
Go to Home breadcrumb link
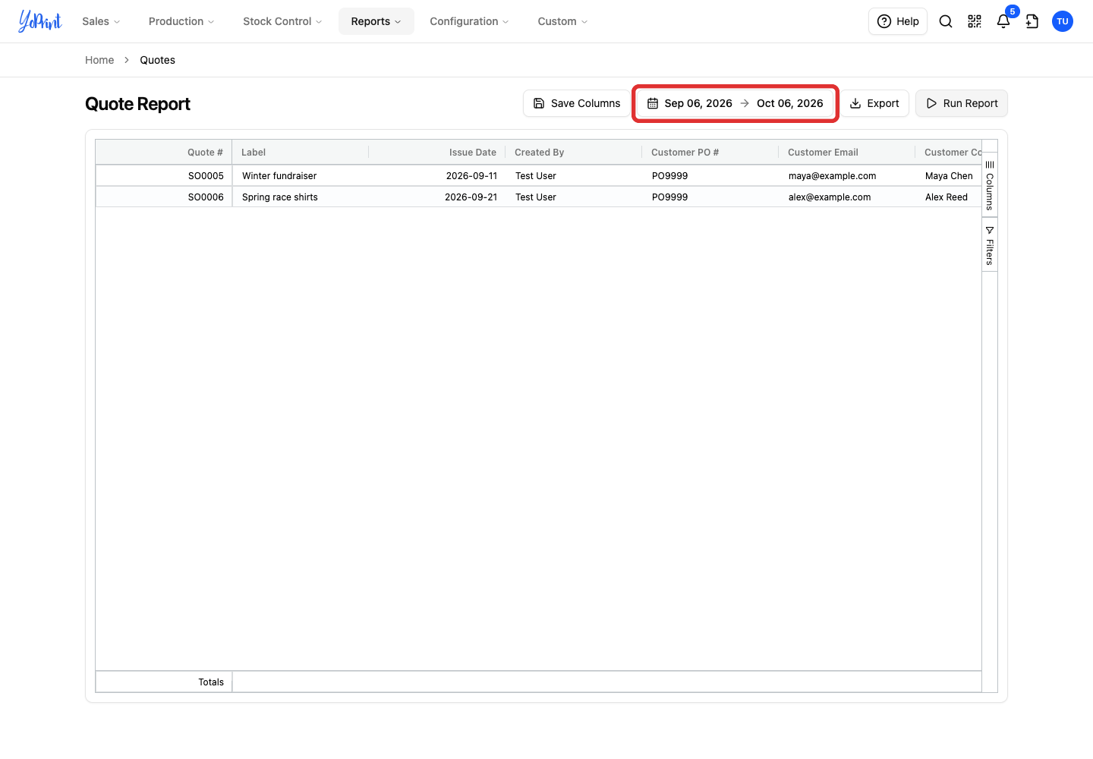99,60
